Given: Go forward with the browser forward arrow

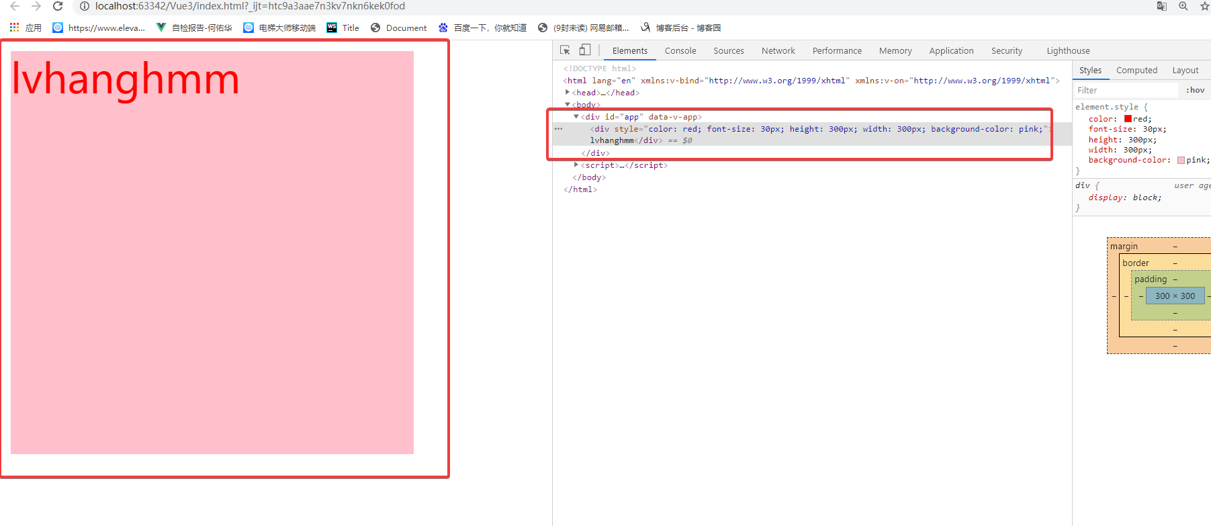Looking at the screenshot, I should click(x=36, y=6).
